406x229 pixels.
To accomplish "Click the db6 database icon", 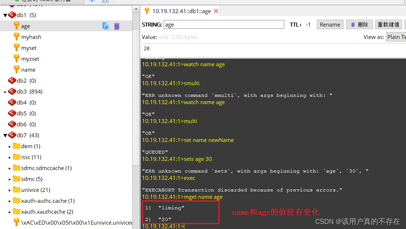I will (x=12, y=124).
